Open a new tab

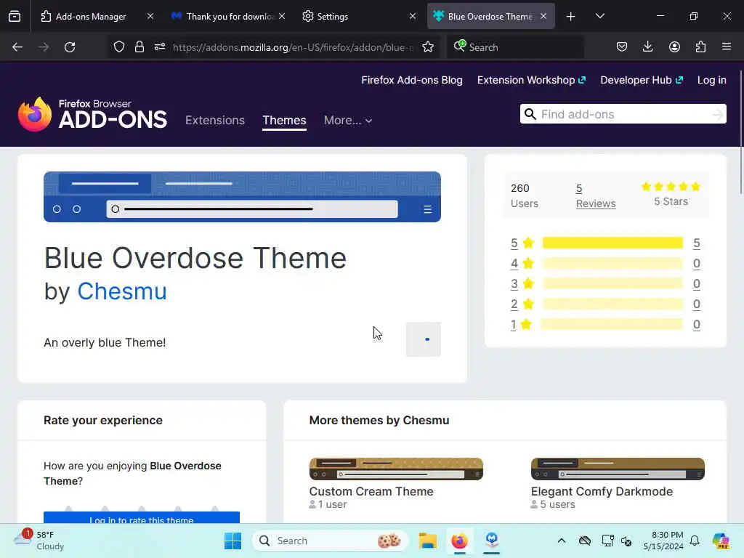pyautogui.click(x=571, y=17)
